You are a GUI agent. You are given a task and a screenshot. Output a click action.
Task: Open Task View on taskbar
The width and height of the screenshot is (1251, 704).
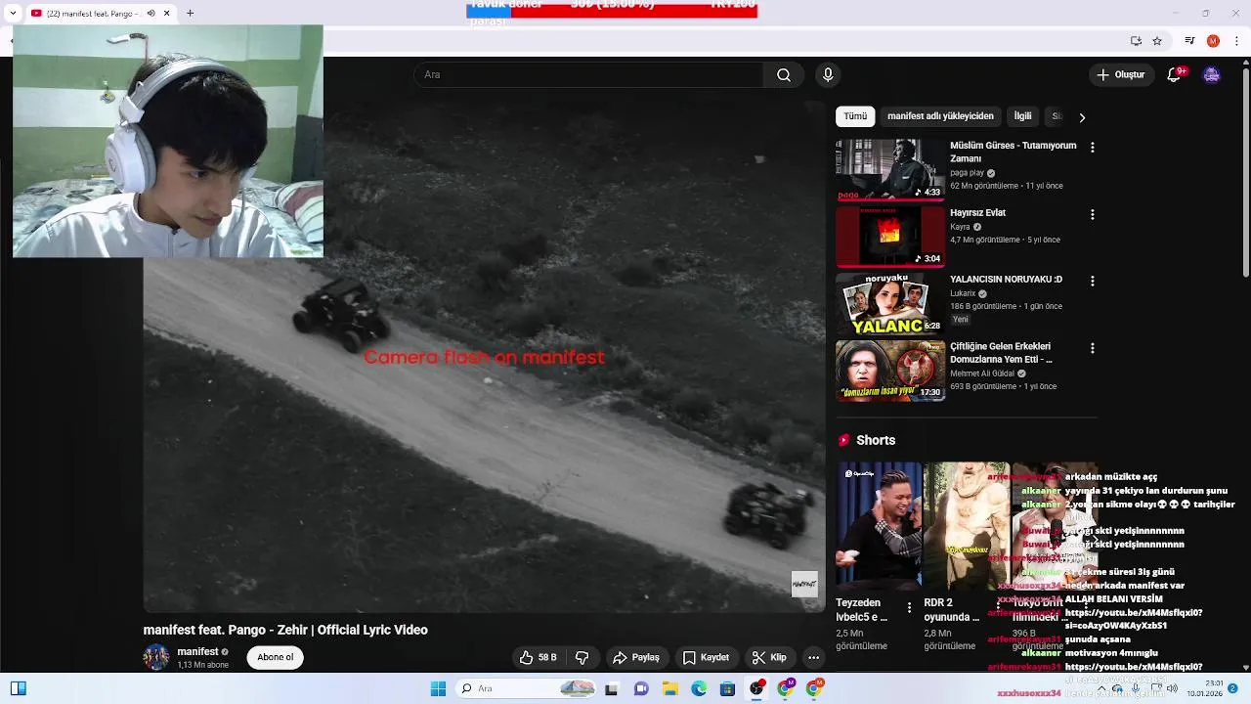click(612, 689)
